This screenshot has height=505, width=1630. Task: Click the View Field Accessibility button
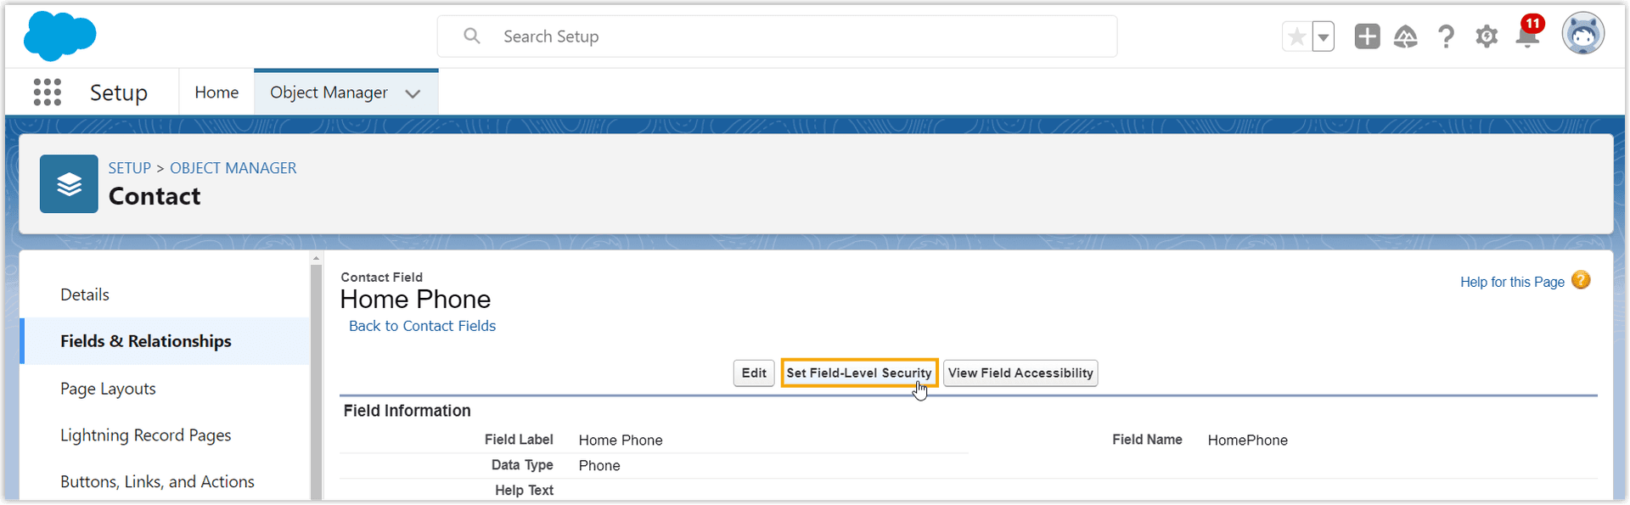(1020, 373)
